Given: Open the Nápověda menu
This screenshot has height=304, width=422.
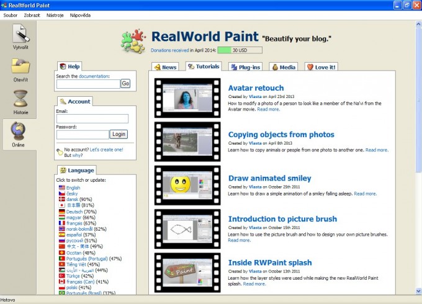Looking at the screenshot, I should point(80,16).
